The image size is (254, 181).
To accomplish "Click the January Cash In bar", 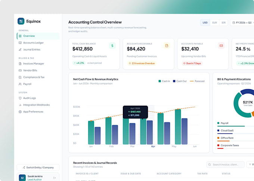I will (x=91, y=133).
